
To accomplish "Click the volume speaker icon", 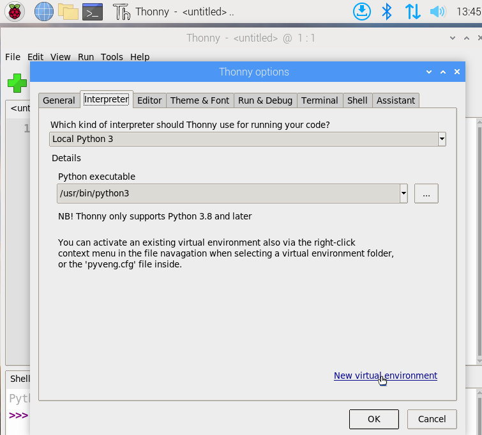I will [x=438, y=12].
